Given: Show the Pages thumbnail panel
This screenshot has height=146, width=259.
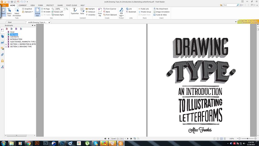Looking at the screenshot, I should (2, 36).
